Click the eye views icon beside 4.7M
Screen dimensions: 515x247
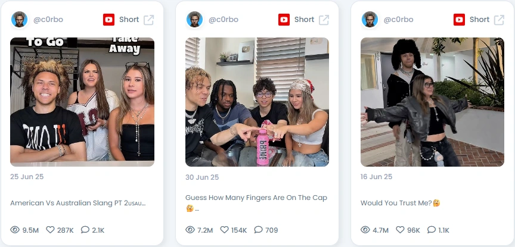click(x=365, y=230)
